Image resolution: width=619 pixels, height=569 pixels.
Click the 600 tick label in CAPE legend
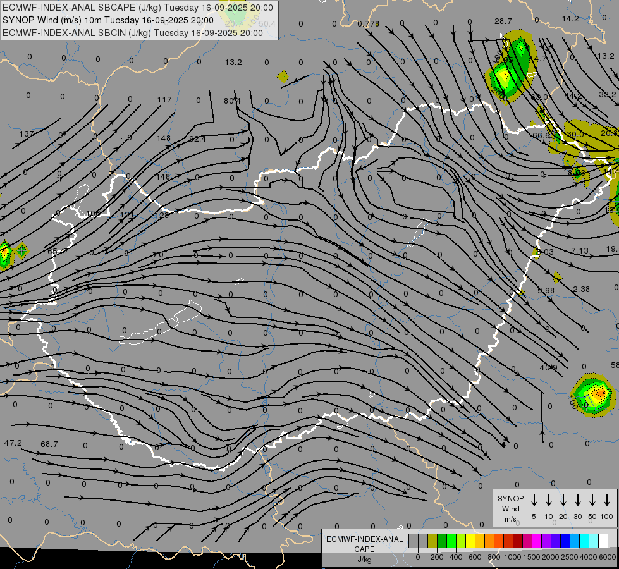pyautogui.click(x=475, y=557)
